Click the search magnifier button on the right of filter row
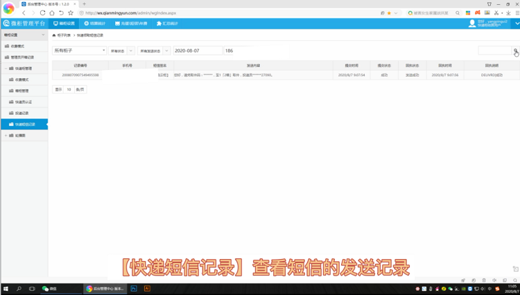Image resolution: width=520 pixels, height=295 pixels. click(516, 51)
